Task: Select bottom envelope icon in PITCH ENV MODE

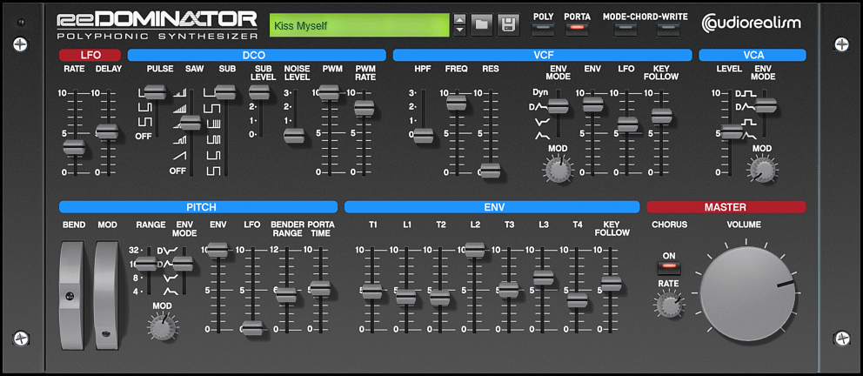Action: tap(169, 292)
